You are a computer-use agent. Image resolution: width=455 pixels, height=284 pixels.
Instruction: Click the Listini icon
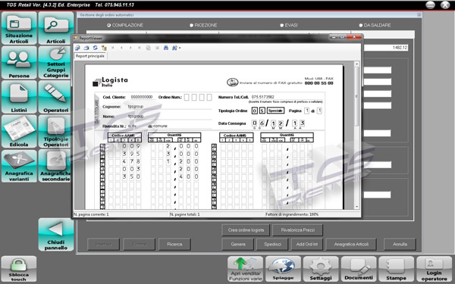click(x=19, y=97)
